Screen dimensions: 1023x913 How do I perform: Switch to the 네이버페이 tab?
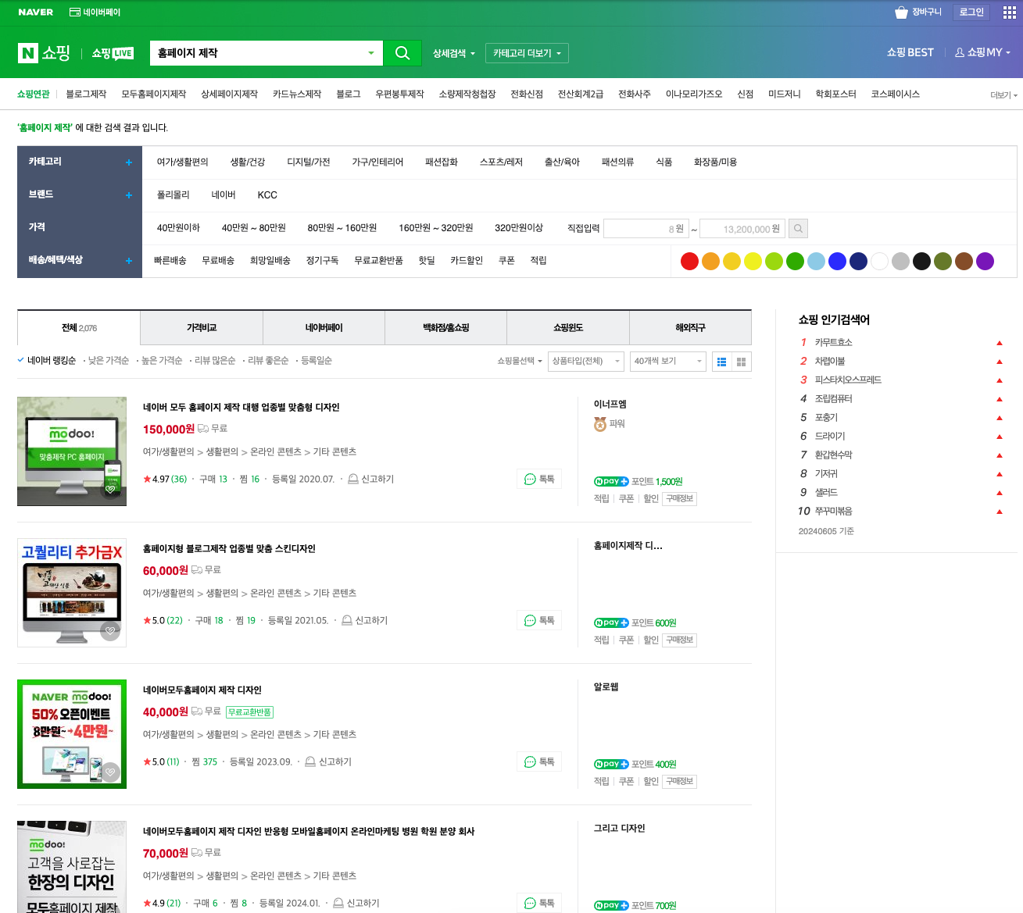coord(324,328)
